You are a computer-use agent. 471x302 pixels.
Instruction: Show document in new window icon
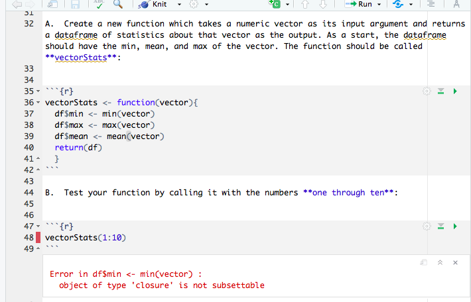tap(53, 4)
